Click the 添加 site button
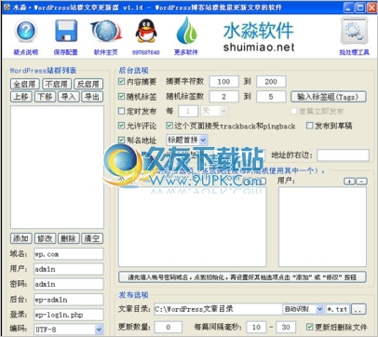The image size is (378, 337). point(21,238)
